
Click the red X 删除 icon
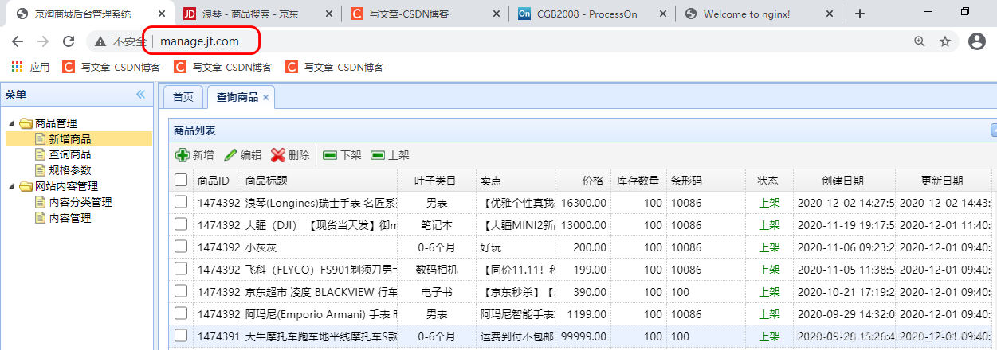278,155
